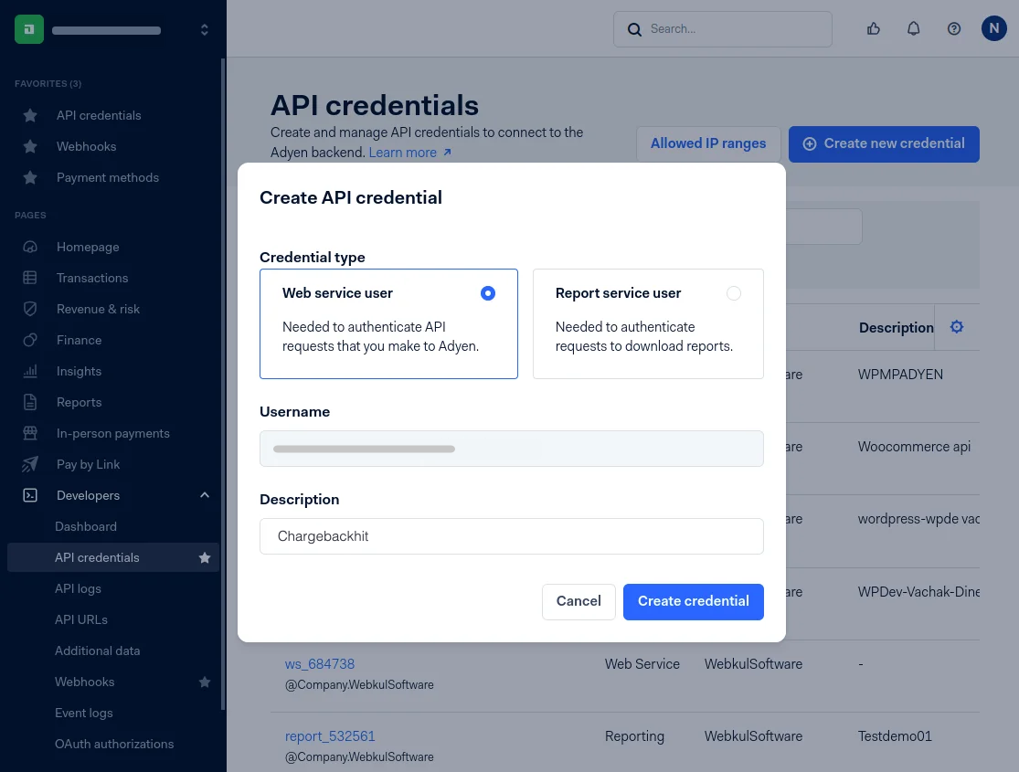Viewport: 1019px width, 772px height.
Task: Open the help question mark icon
Action: pos(953,29)
